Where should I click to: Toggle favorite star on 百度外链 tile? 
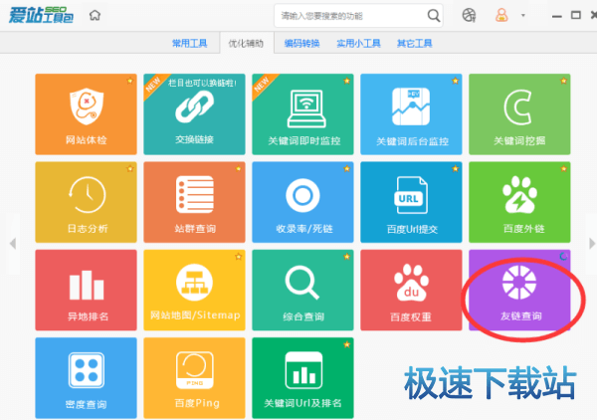point(563,168)
